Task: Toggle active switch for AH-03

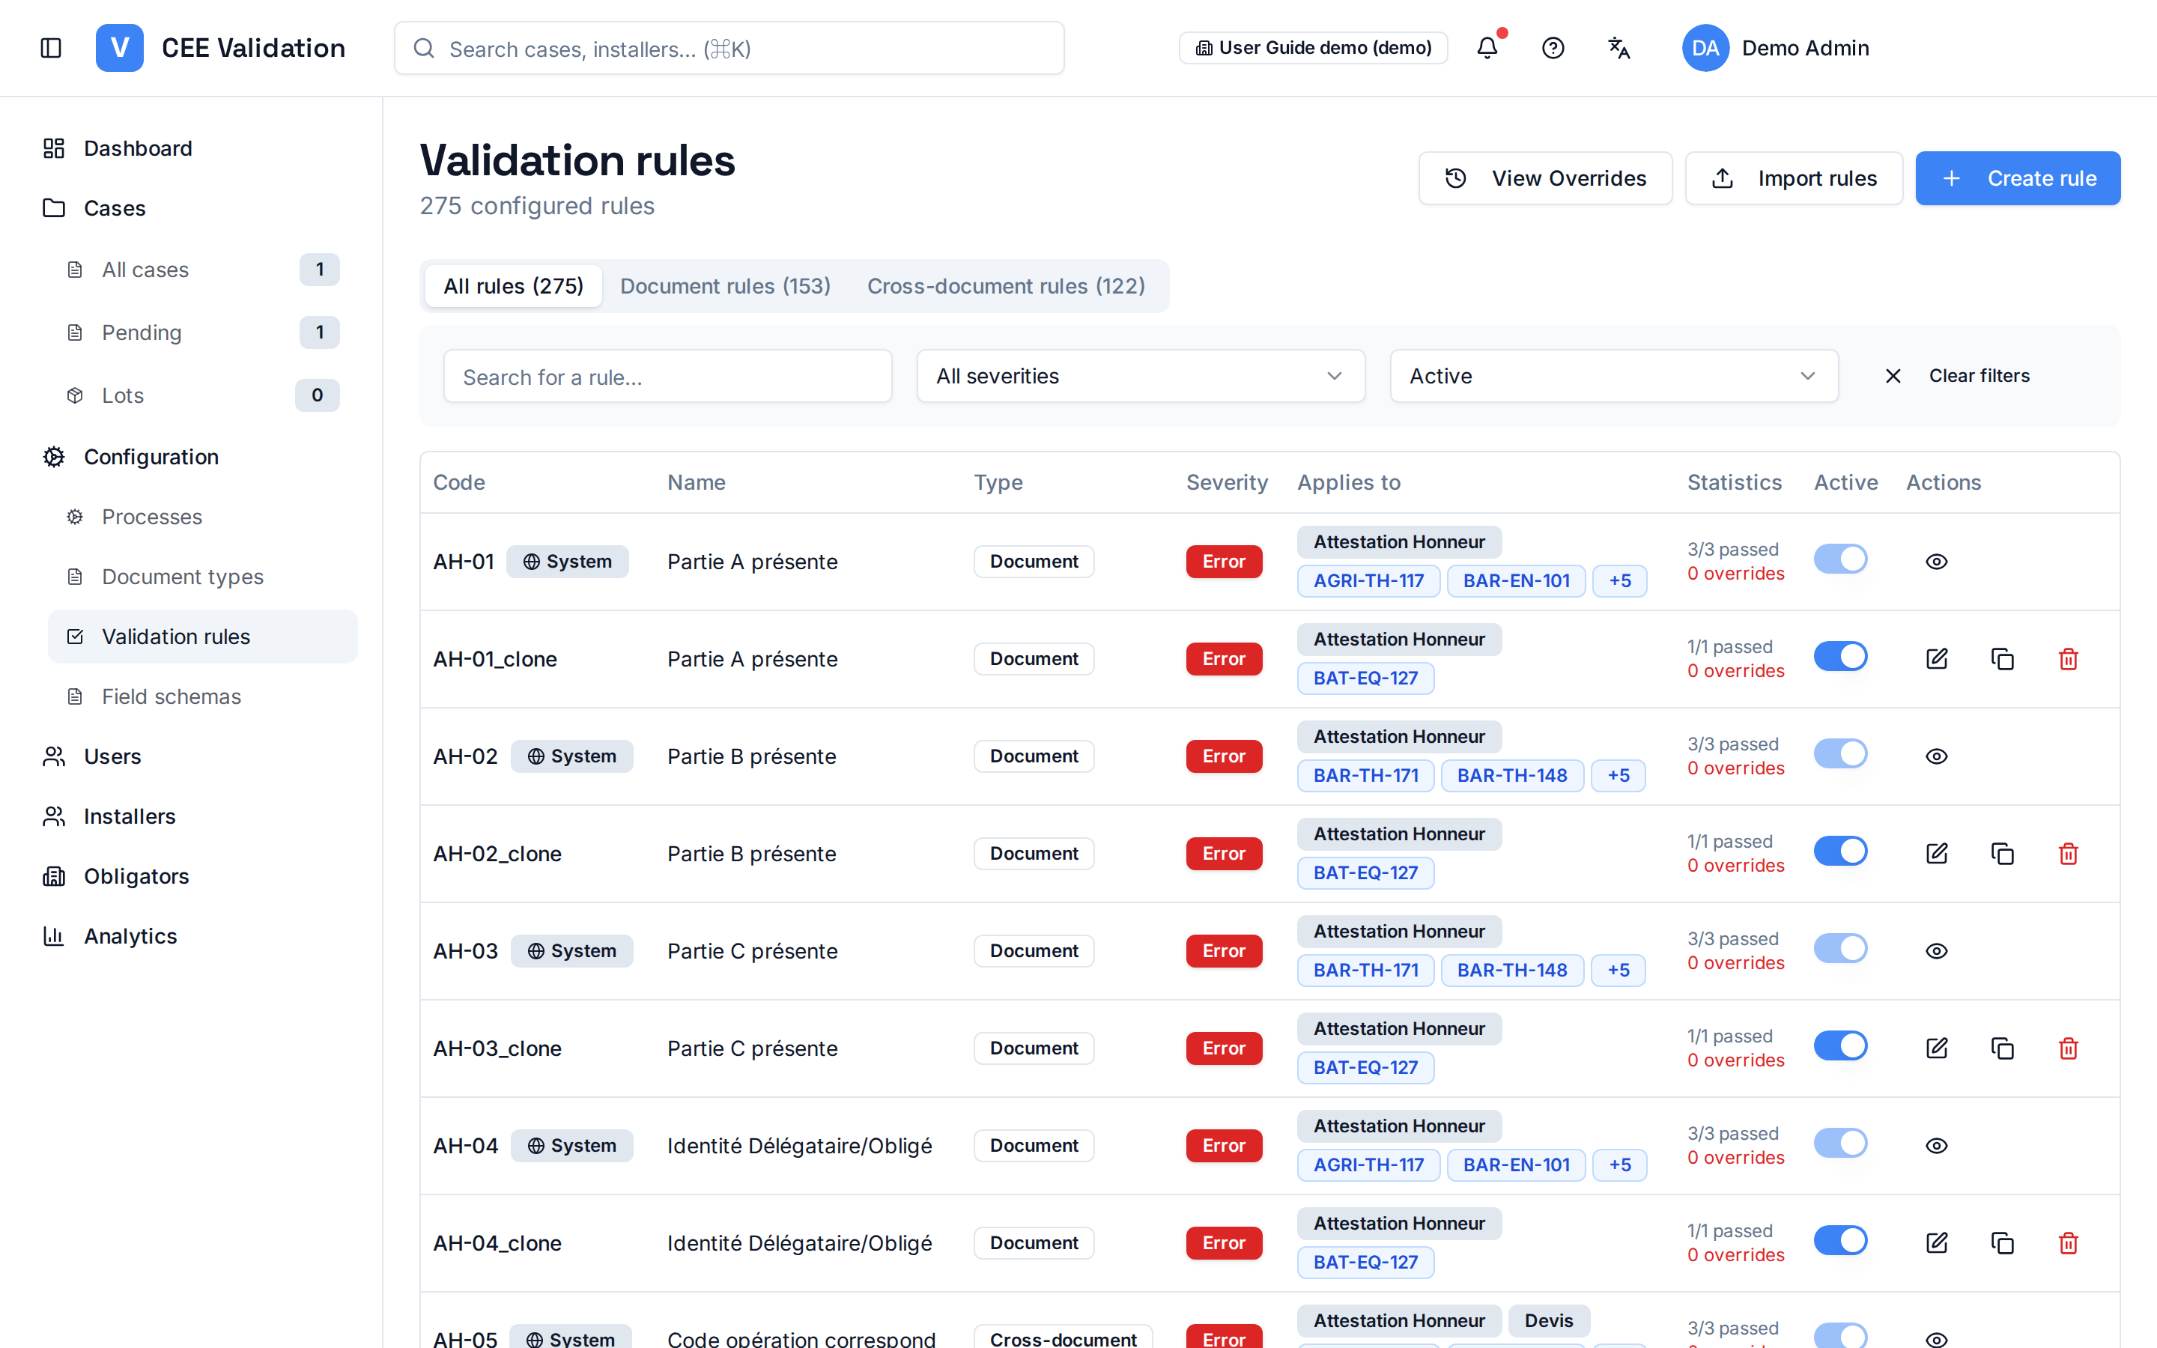Action: tap(1839, 949)
